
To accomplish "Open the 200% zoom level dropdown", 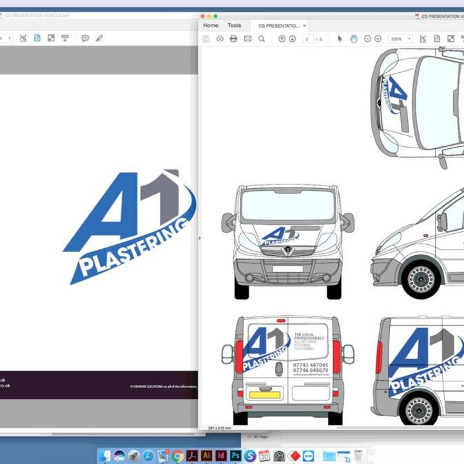I will [x=401, y=39].
